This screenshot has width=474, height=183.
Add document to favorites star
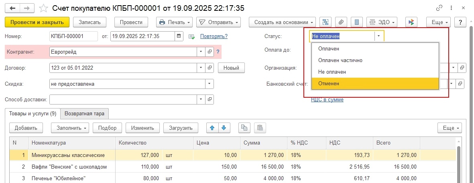(x=44, y=8)
